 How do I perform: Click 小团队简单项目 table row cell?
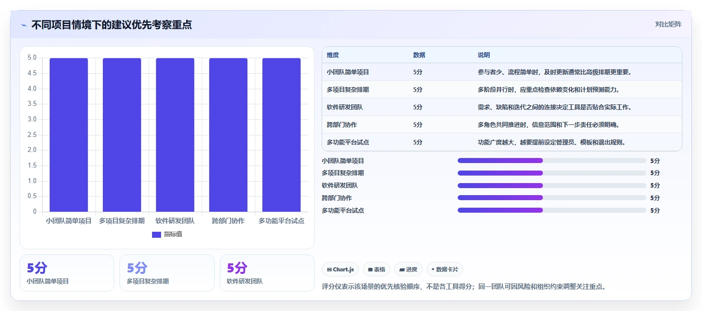pos(348,72)
